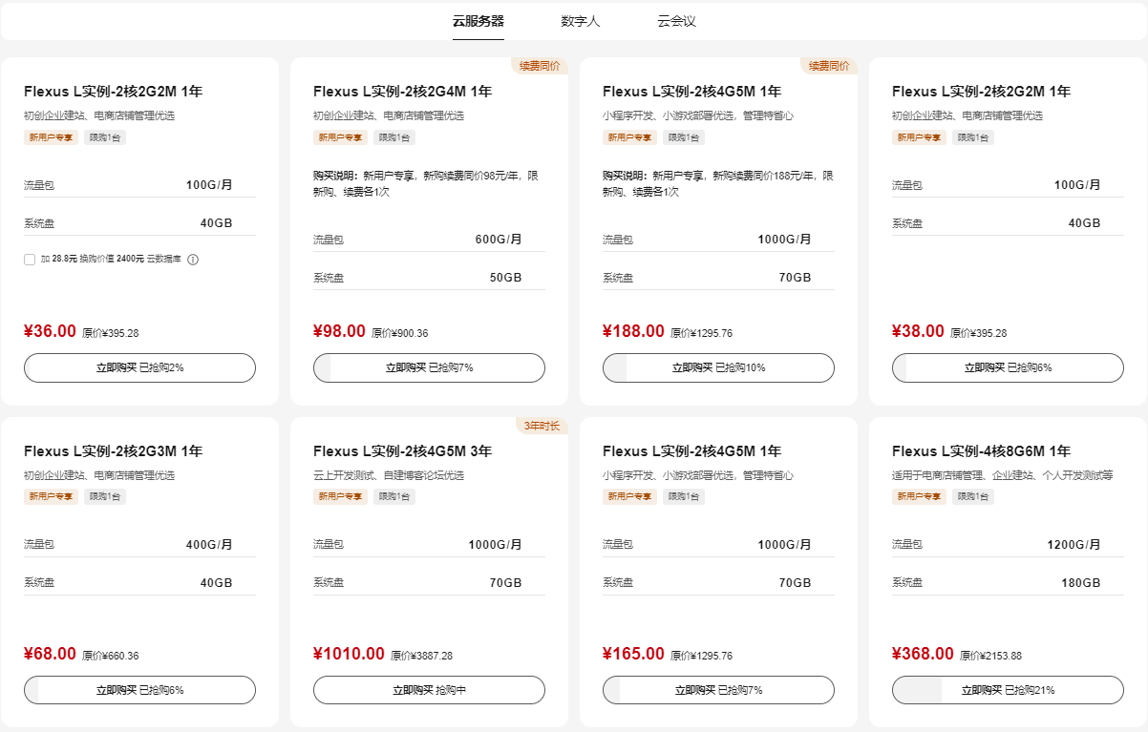Open title Flexus L实例-2核4G5M 3年
The image size is (1148, 732).
[402, 451]
